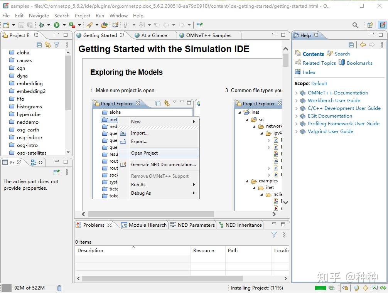Click the heap memory status indicator
388x293 pixels.
29,288
